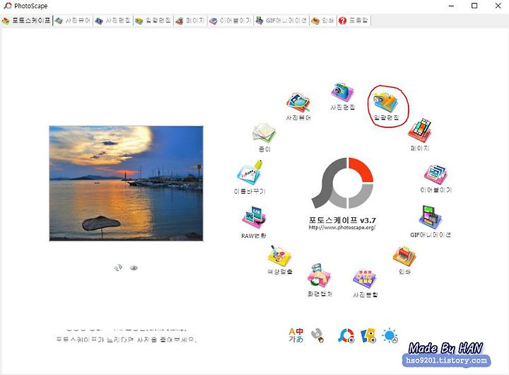Switch to the 페이지 tab
This screenshot has width=509, height=375.
(x=190, y=21)
